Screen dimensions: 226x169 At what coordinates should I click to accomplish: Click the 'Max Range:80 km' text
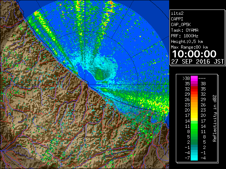click(189, 47)
